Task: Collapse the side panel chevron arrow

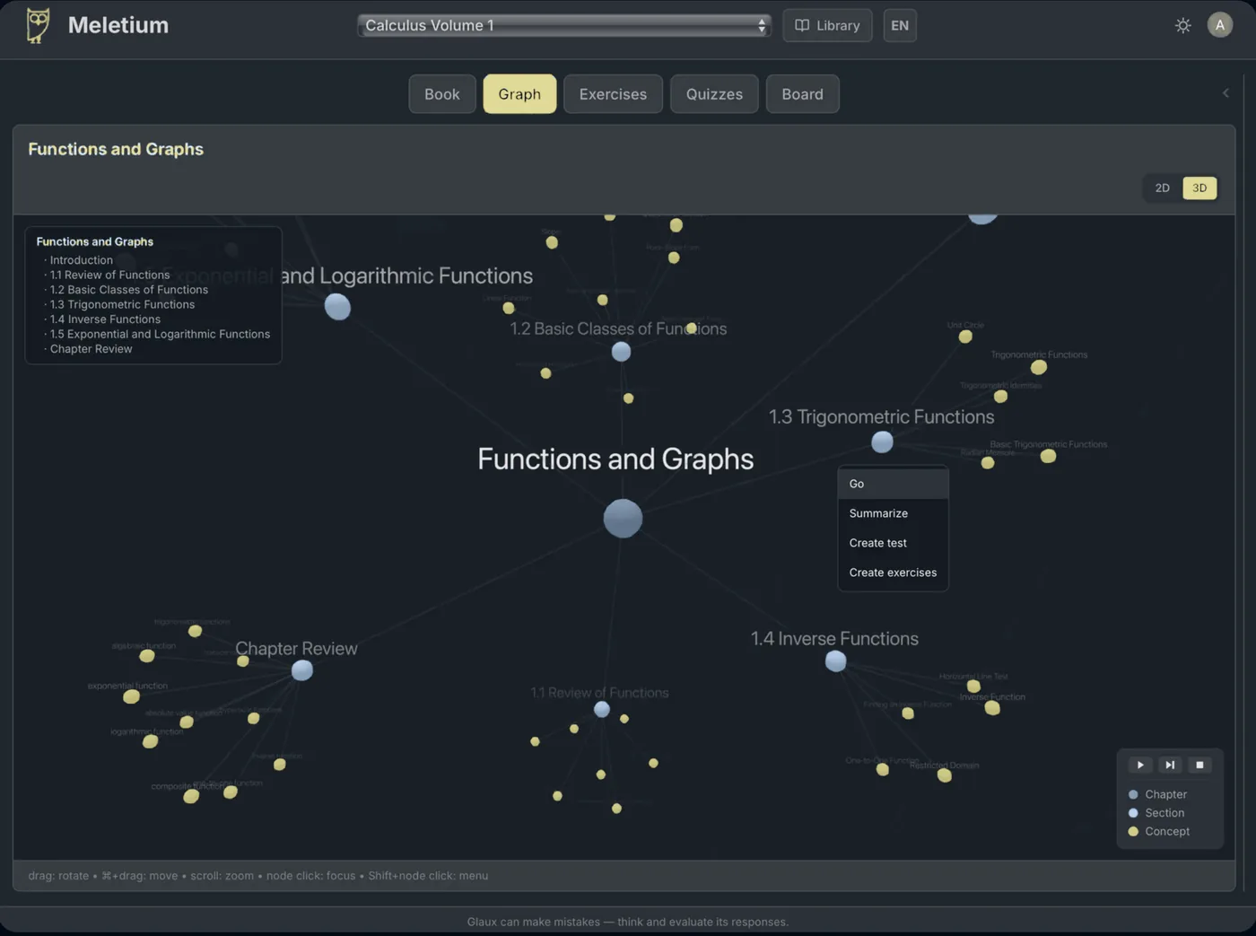Action: (1225, 93)
